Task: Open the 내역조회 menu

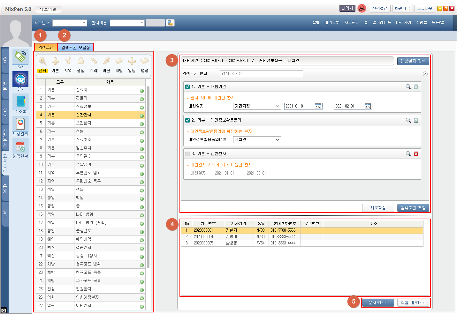Action: click(332, 23)
